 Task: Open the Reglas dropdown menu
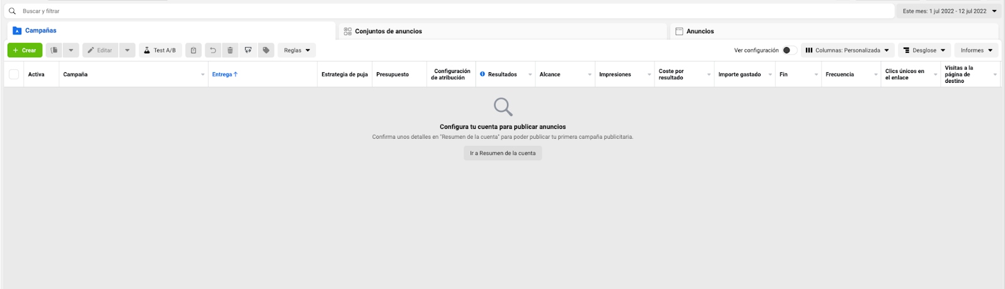click(x=296, y=50)
